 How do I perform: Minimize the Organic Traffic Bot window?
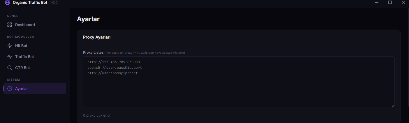click(x=377, y=3)
